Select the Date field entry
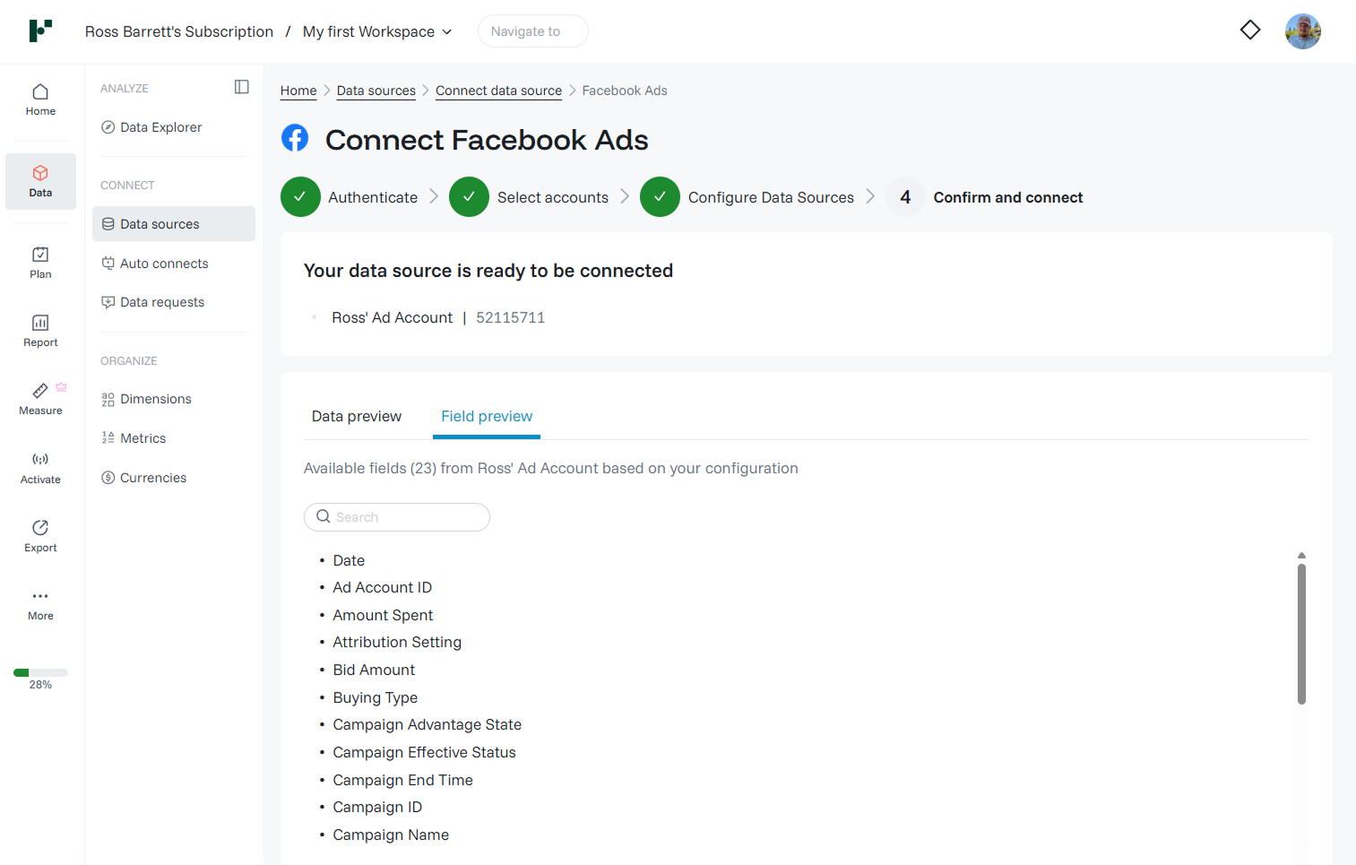Screen dimensions: 1356x865 [x=349, y=560]
